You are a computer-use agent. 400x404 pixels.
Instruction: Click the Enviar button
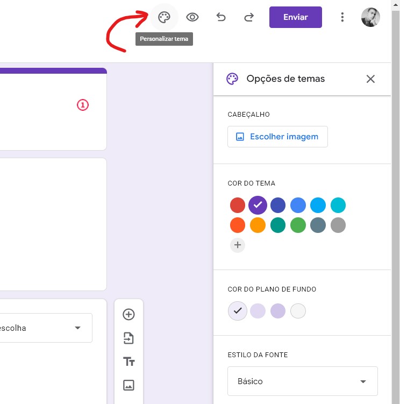pos(295,17)
